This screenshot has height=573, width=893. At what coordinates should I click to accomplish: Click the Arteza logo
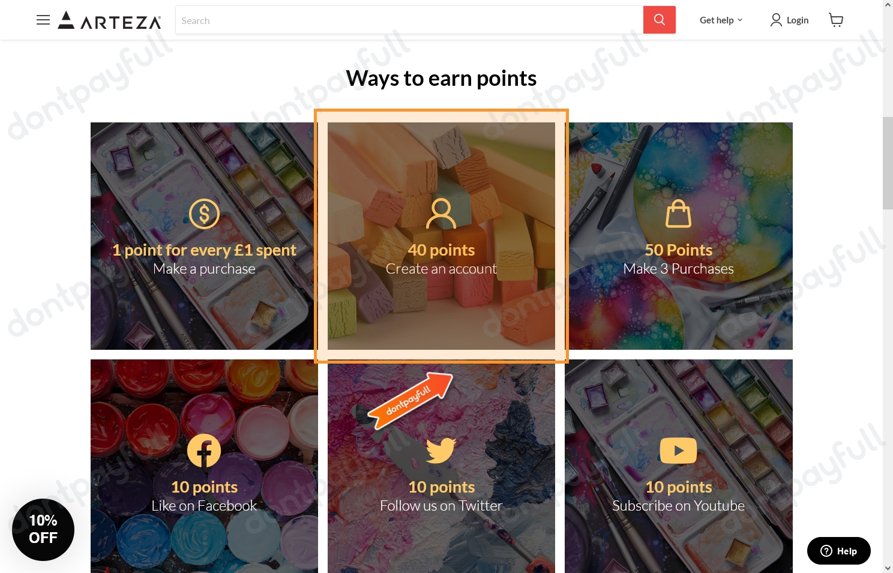click(x=109, y=20)
